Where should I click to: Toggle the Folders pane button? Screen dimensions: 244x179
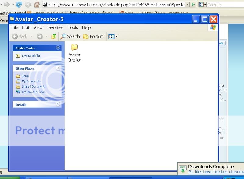pos(93,37)
